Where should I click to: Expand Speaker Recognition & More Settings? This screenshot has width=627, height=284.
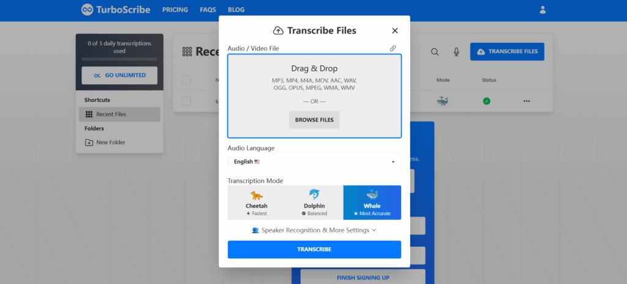click(314, 230)
